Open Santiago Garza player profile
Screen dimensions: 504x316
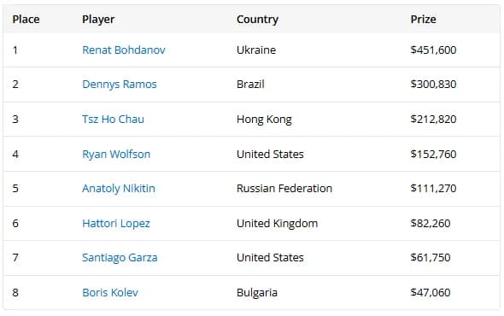[120, 258]
